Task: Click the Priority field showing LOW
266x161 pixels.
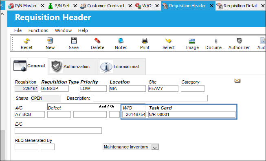Action: coord(93,88)
